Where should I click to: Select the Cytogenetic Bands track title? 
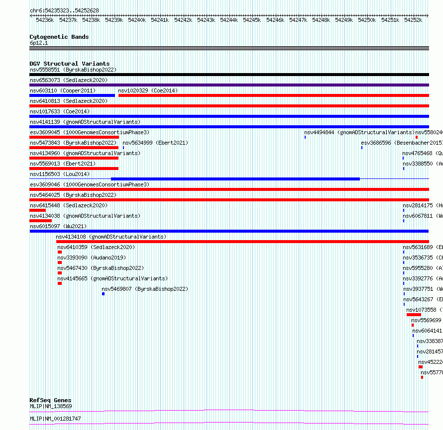[59, 37]
